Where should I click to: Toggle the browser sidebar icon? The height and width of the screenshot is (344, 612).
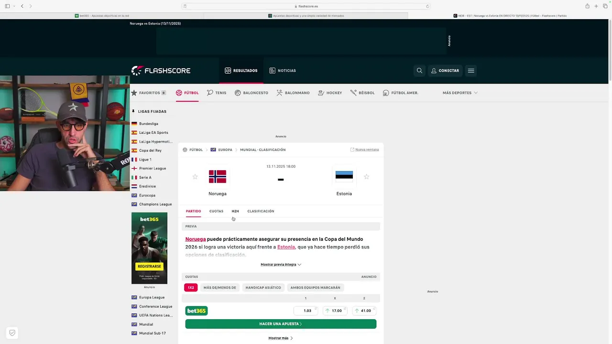pos(7,6)
